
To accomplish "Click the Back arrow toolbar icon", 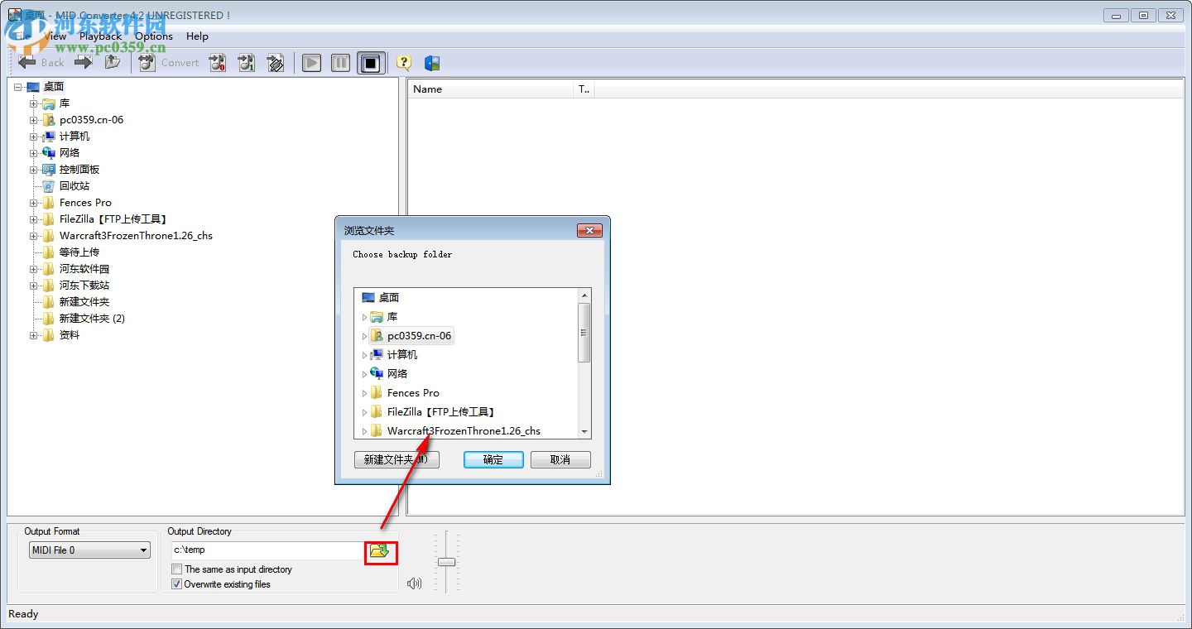I will 27,62.
